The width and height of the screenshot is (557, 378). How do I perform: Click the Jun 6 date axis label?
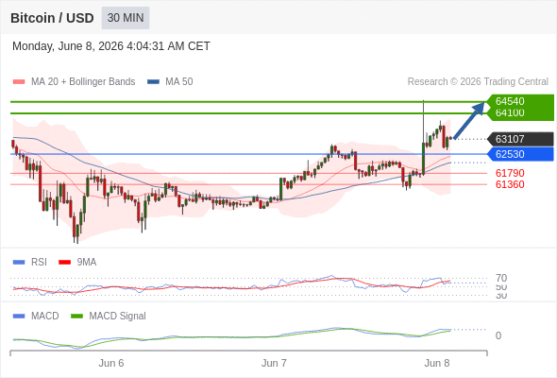pyautogui.click(x=111, y=363)
